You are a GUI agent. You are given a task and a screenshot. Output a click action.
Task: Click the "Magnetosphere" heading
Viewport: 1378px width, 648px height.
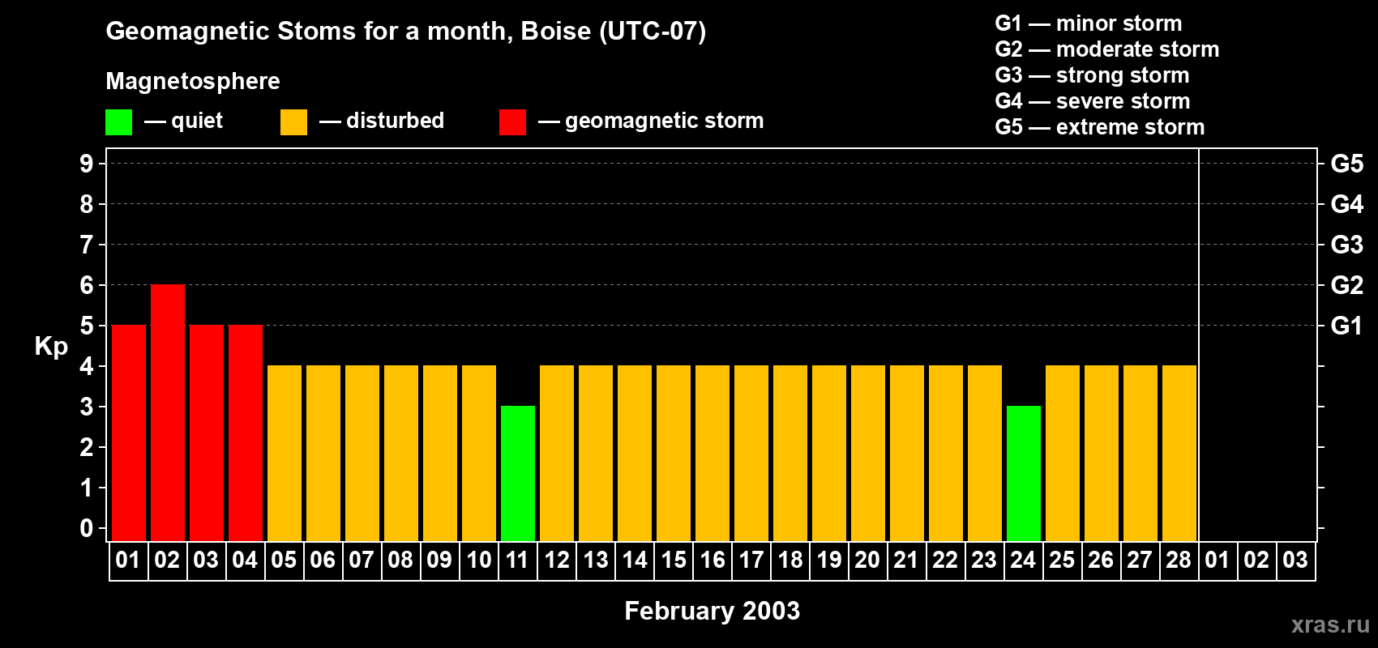pyautogui.click(x=193, y=81)
